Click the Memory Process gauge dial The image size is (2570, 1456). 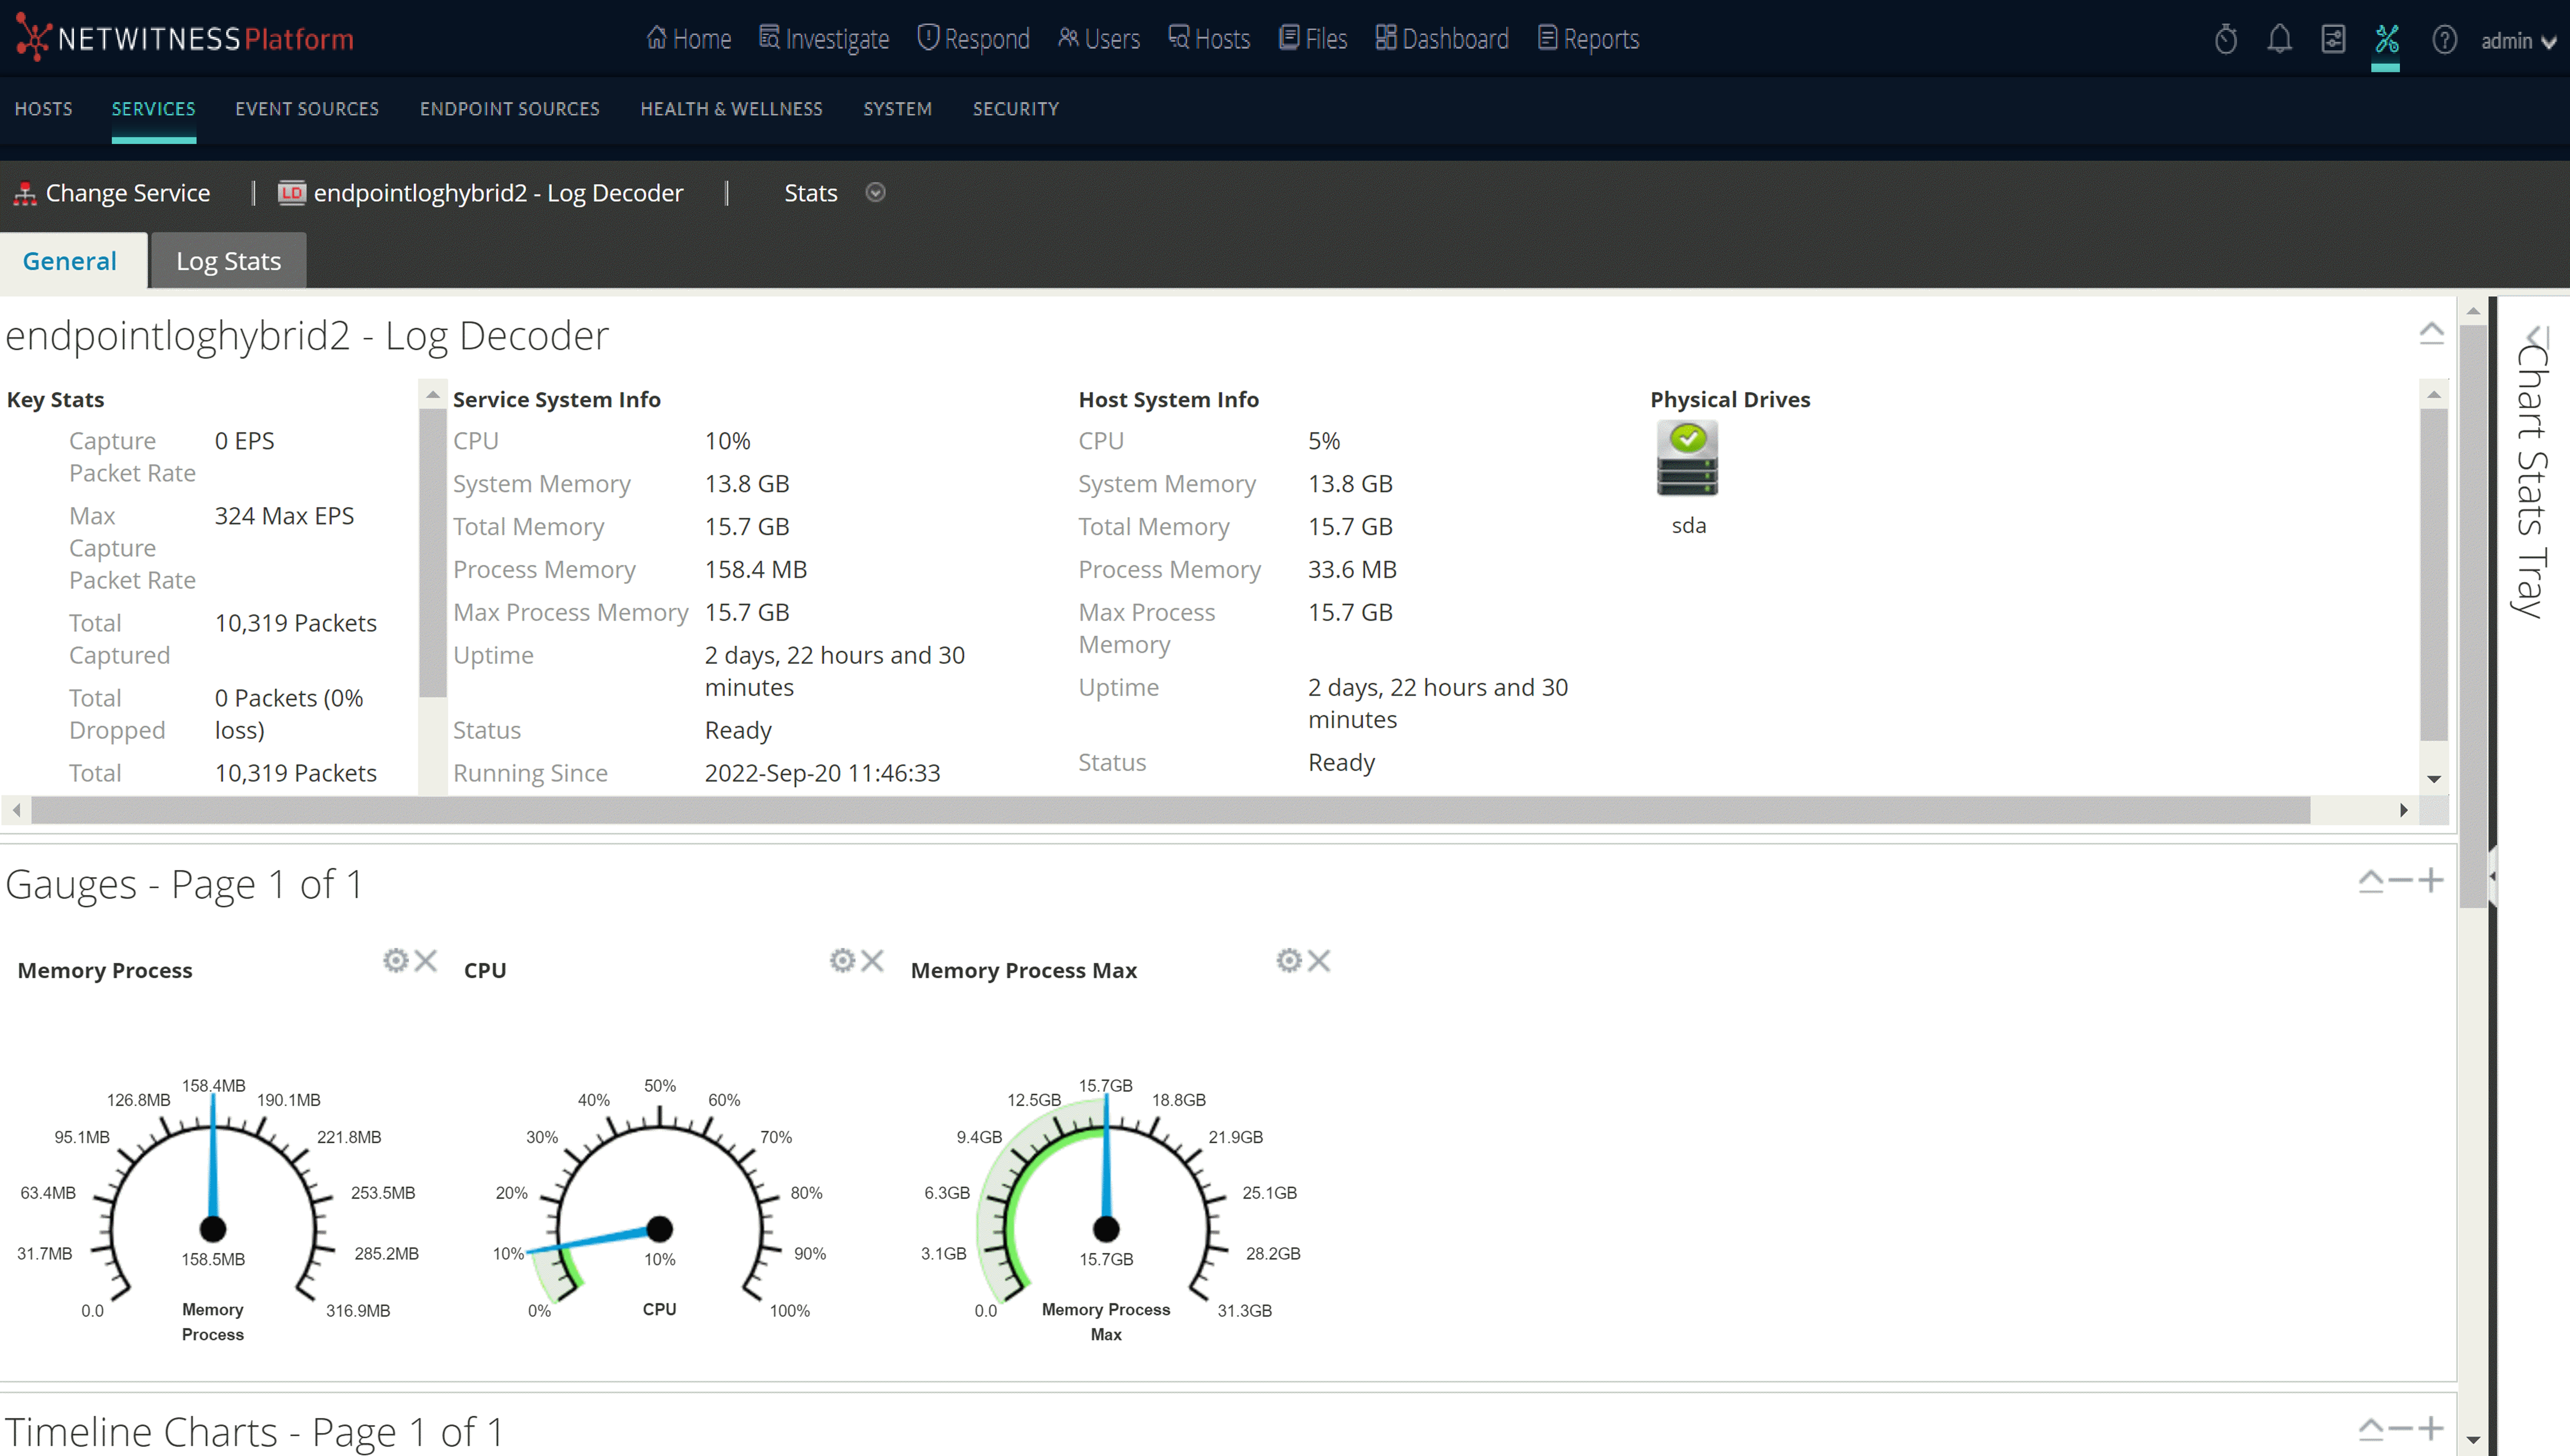pyautogui.click(x=213, y=1210)
